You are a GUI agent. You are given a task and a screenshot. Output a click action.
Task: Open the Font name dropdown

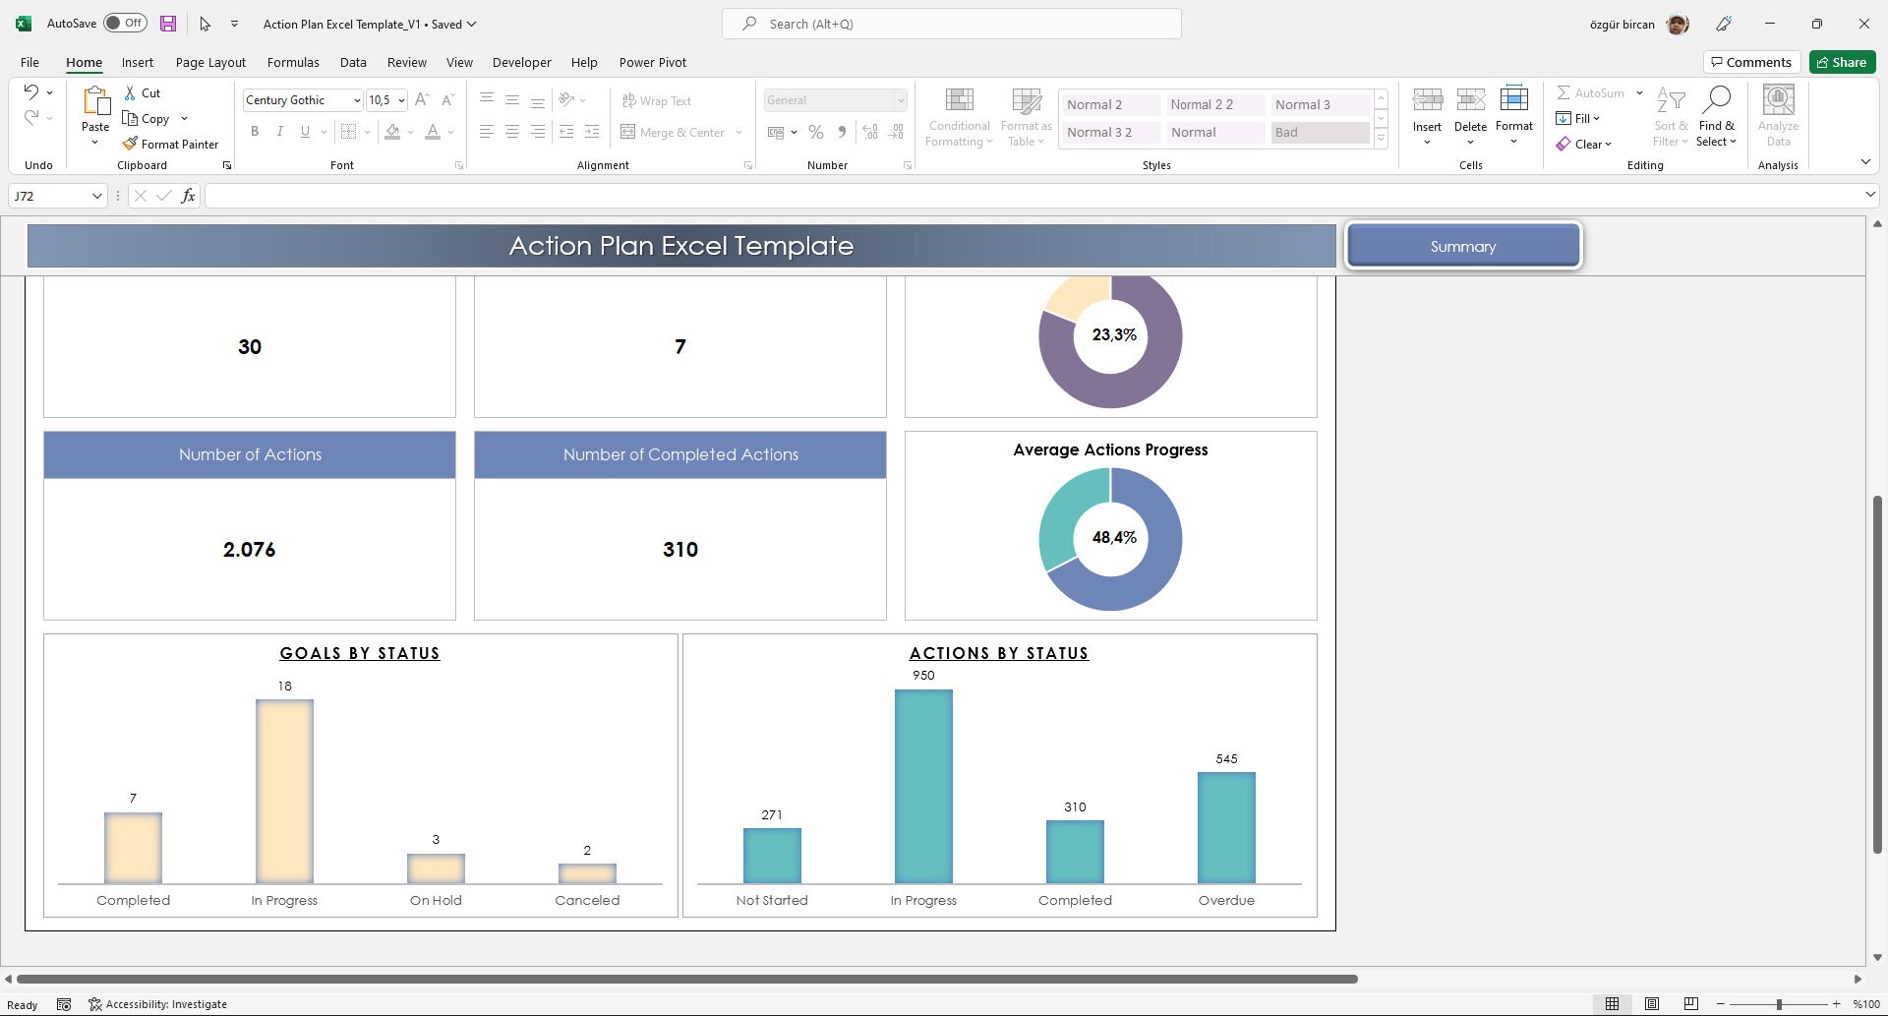[357, 100]
